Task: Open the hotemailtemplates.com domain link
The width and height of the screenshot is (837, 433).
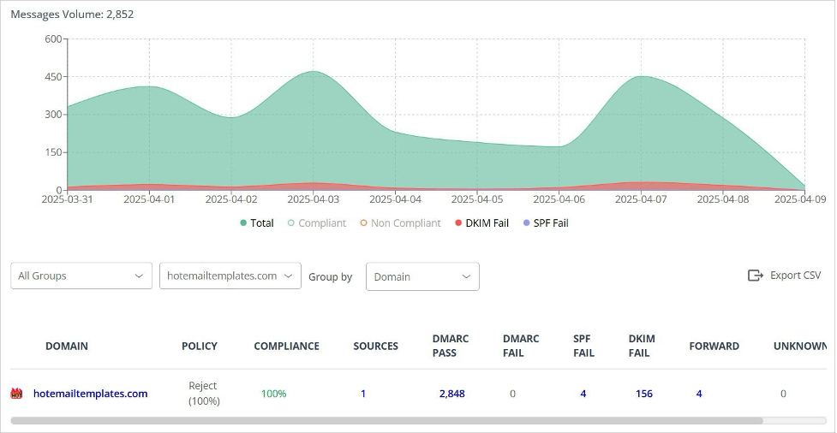Action: click(90, 394)
